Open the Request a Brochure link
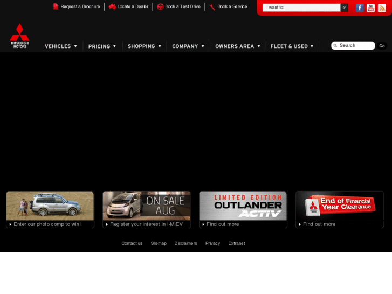Screen dimensions: 392x294 [80, 6]
